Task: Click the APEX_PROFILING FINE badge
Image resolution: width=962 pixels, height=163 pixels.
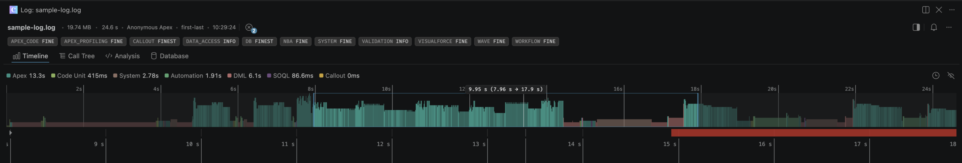Action: point(93,42)
